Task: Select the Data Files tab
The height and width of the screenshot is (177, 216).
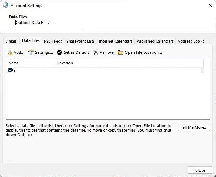Action: click(31, 40)
